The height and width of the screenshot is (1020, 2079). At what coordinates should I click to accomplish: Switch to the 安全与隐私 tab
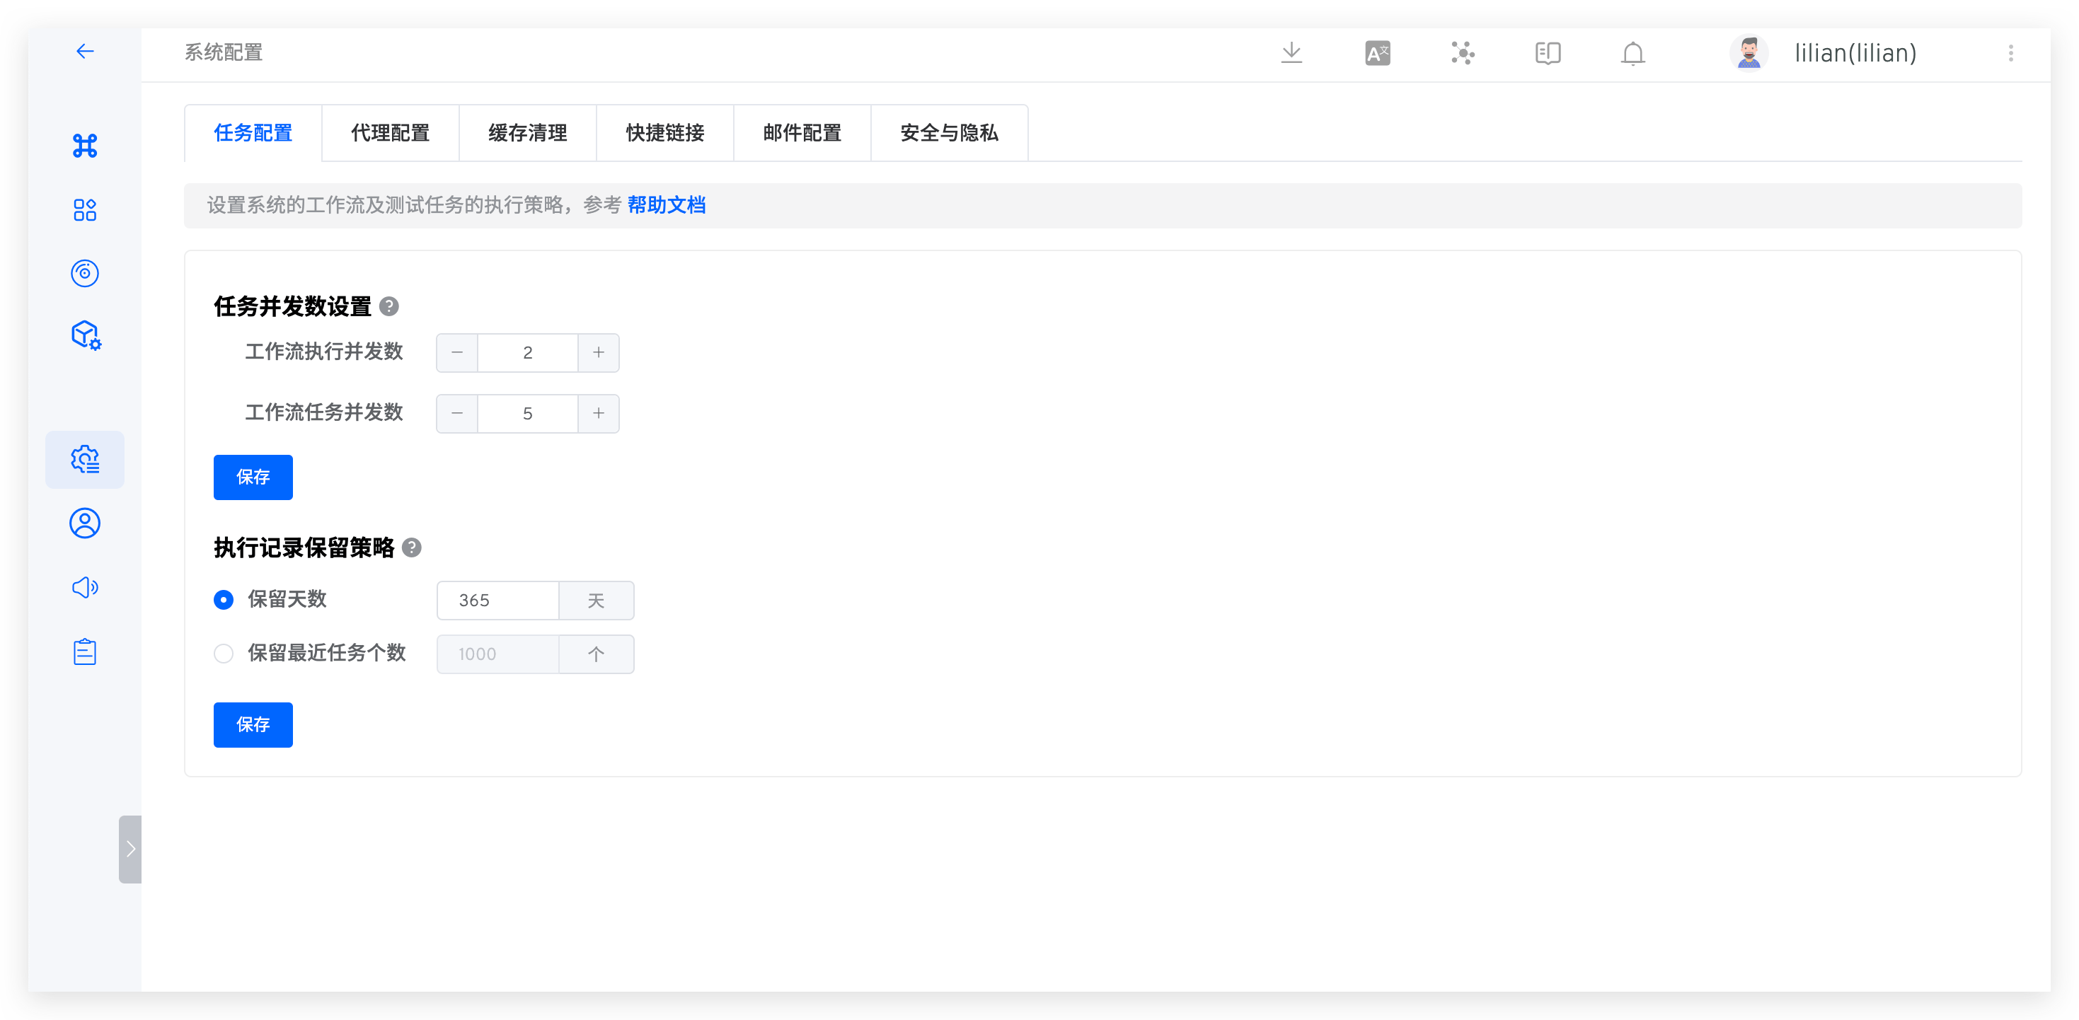(948, 132)
